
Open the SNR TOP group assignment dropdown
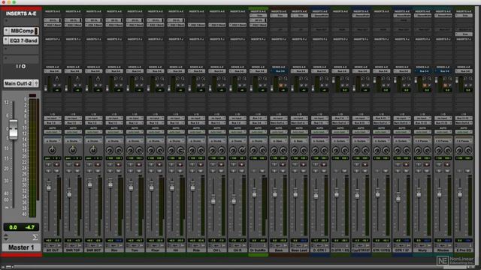pos(73,141)
